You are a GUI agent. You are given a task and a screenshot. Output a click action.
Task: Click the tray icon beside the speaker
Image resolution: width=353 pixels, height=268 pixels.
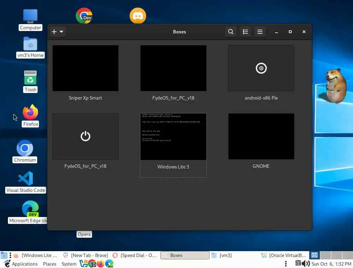(298, 263)
